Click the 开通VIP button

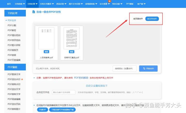coord(42,110)
